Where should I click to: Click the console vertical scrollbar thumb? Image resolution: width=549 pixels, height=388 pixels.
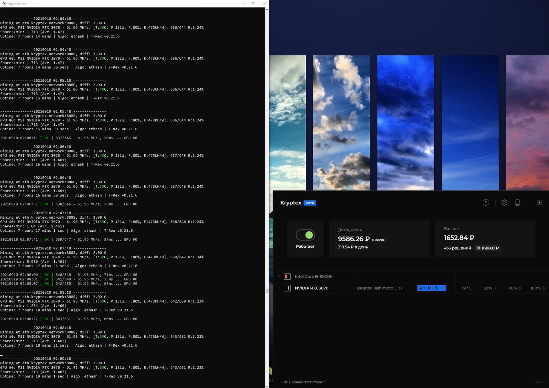click(267, 291)
